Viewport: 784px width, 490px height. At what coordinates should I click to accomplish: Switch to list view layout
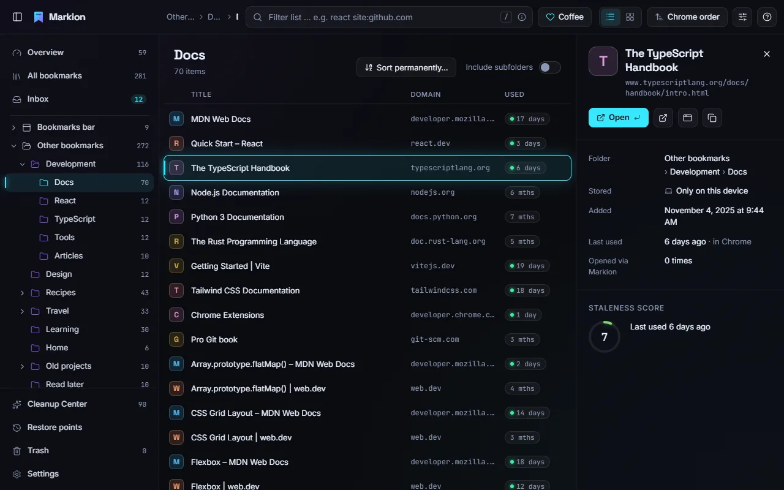coord(610,17)
